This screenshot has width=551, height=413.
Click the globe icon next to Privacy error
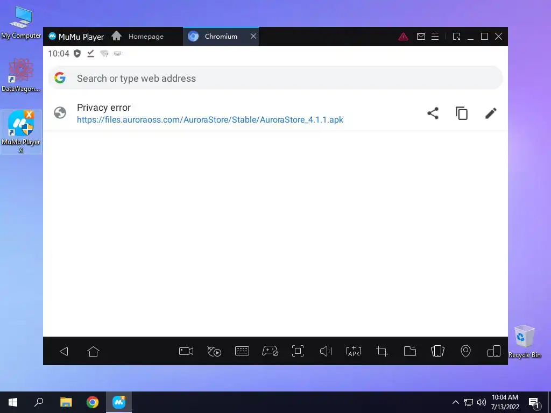[x=60, y=113]
